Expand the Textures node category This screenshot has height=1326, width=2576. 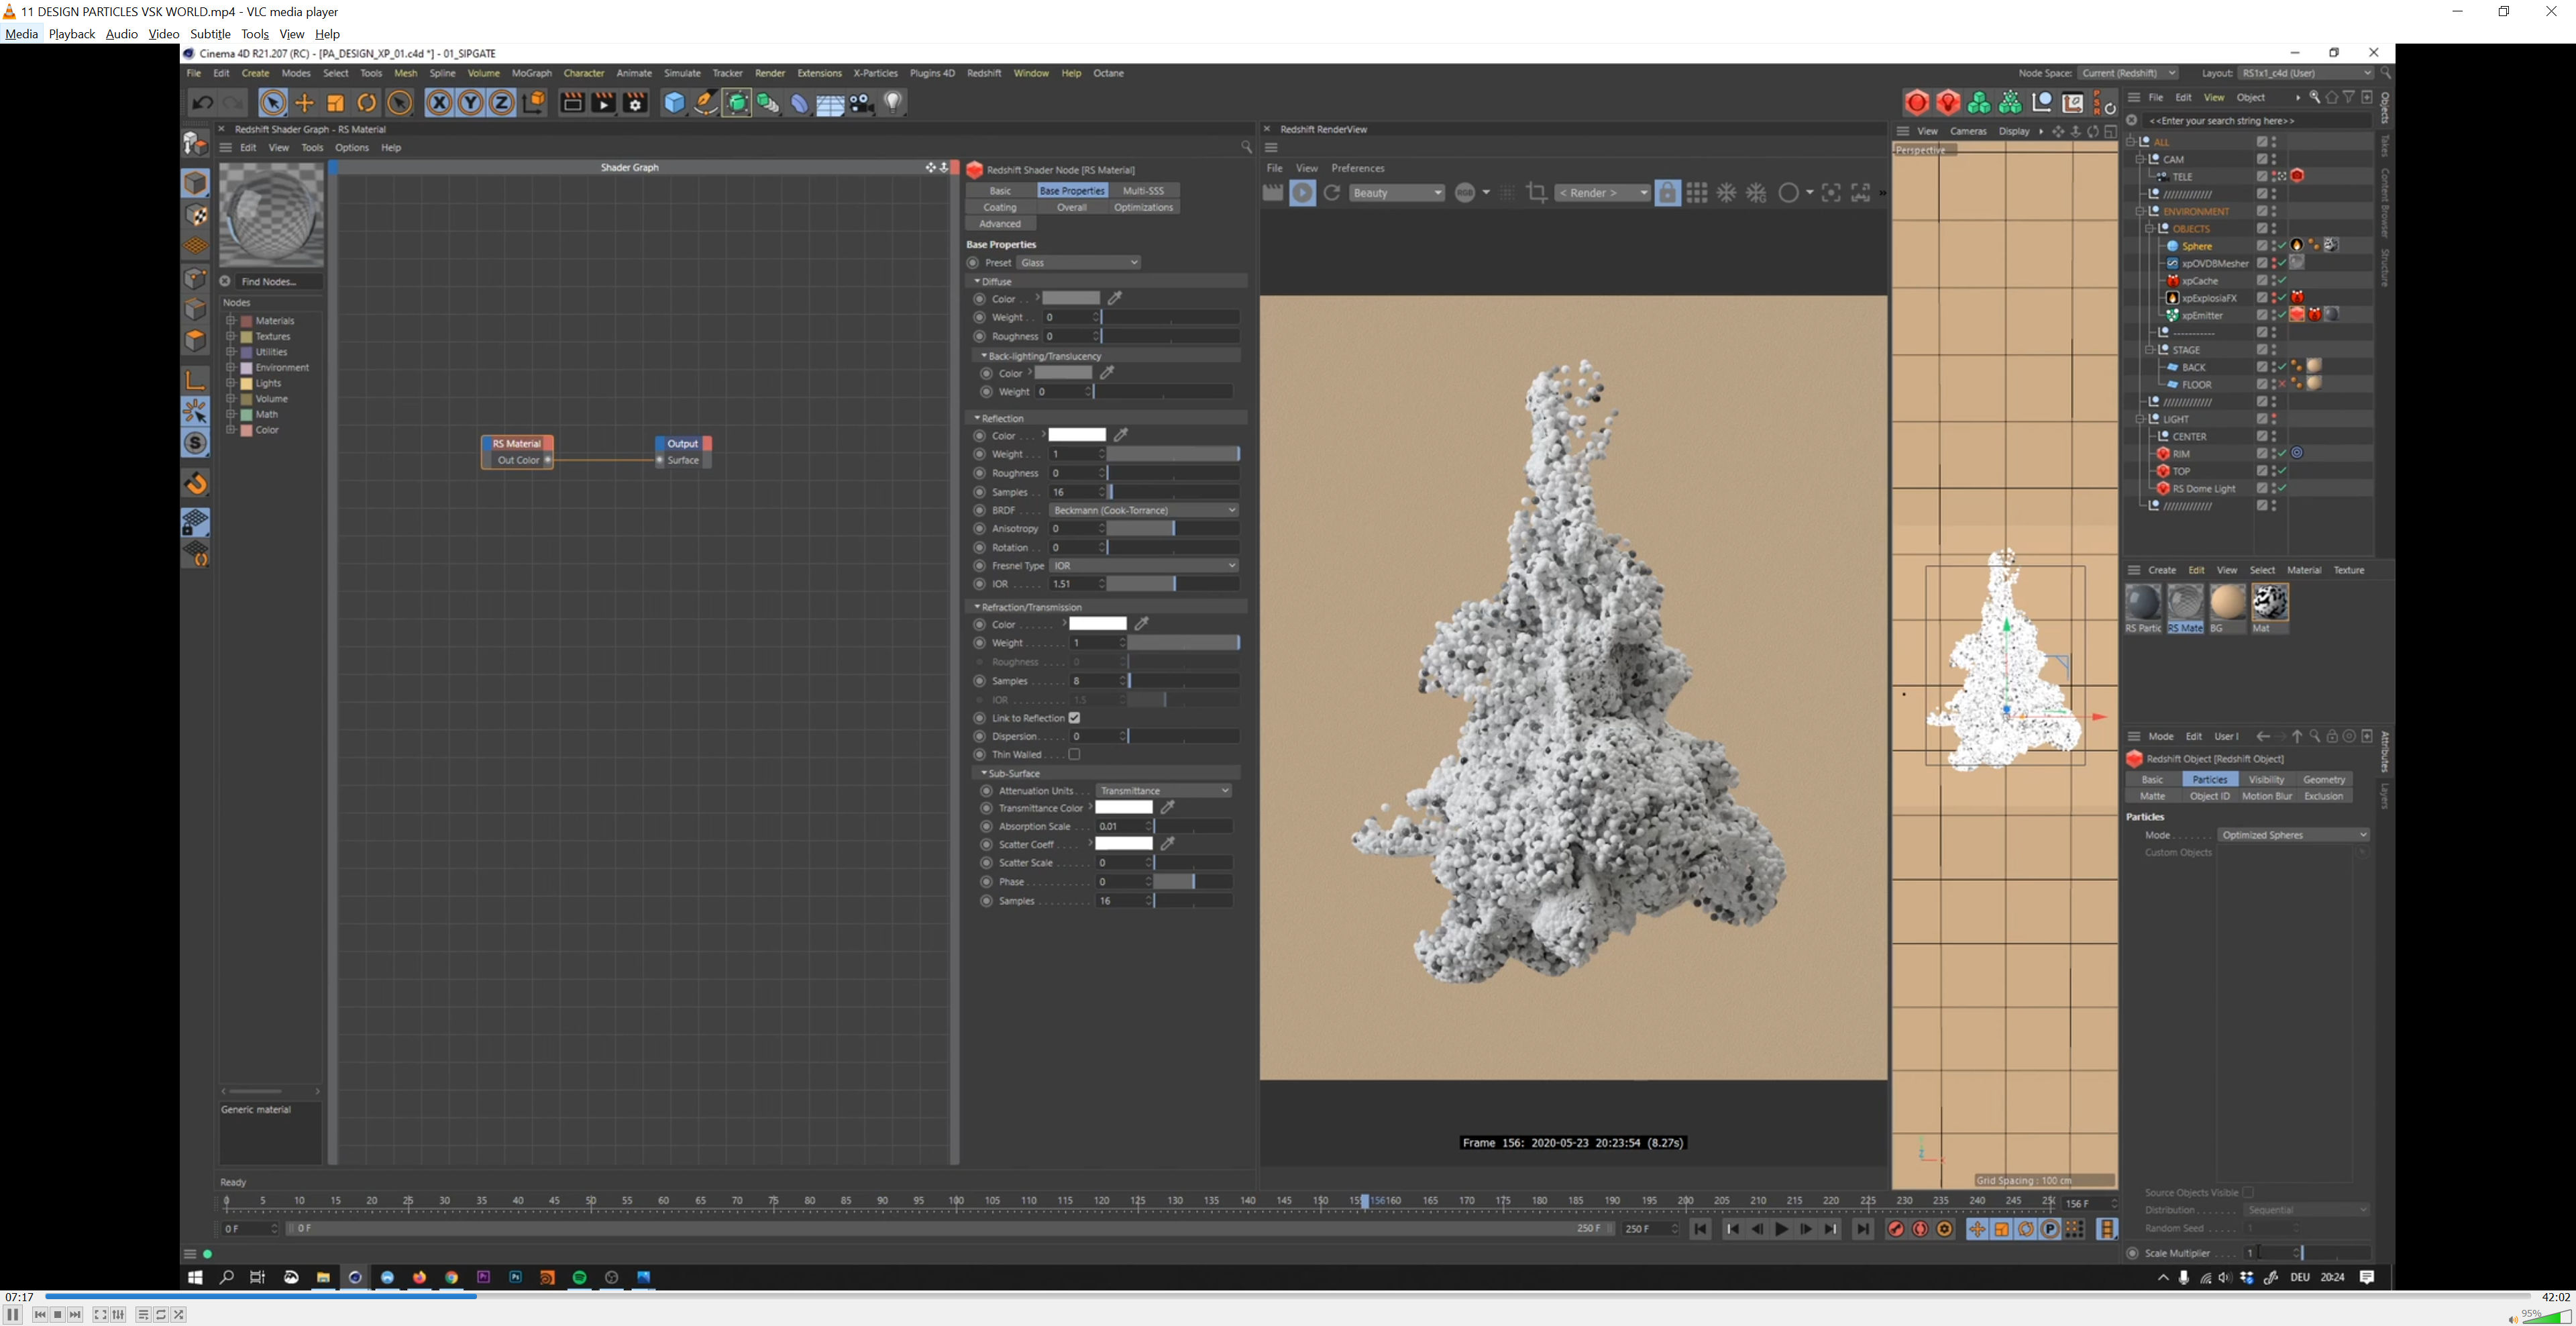(x=231, y=337)
